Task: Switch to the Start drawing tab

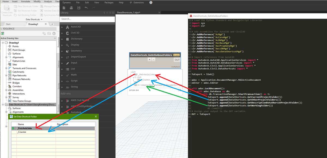Action: click(x=8, y=24)
